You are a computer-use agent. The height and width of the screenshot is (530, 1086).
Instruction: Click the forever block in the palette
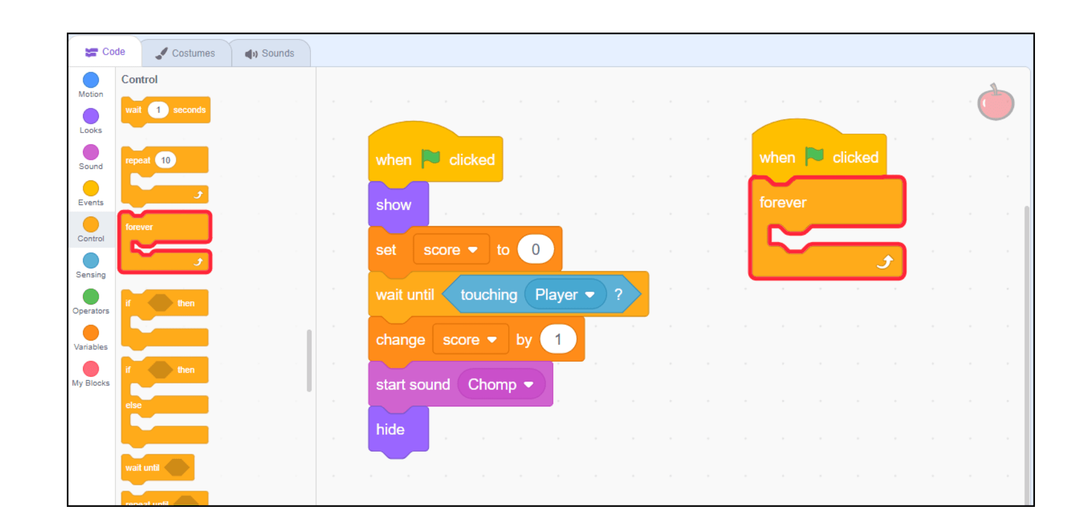[165, 242]
